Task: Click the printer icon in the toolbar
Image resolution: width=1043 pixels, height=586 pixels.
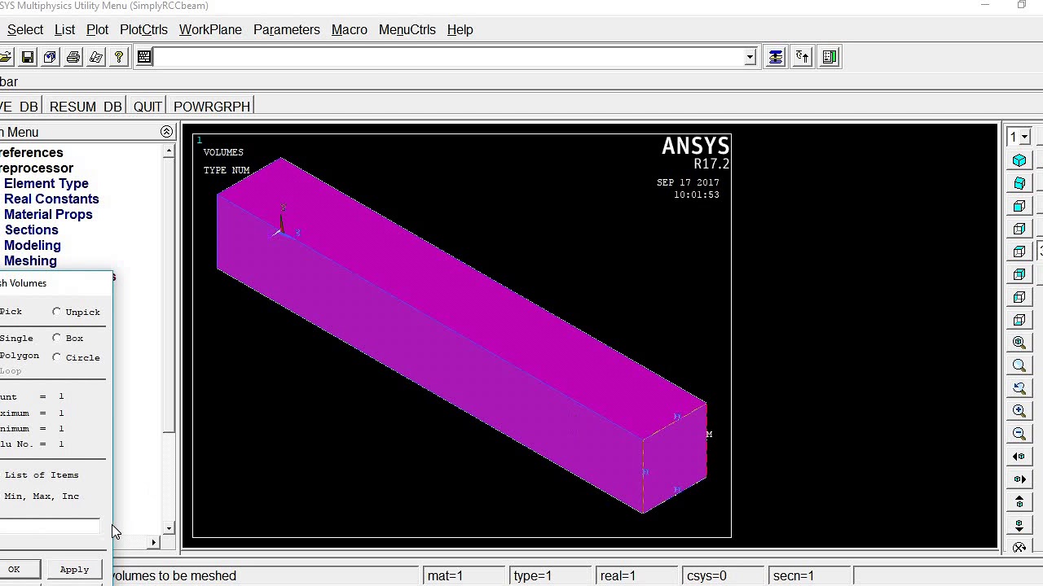Action: [x=73, y=57]
